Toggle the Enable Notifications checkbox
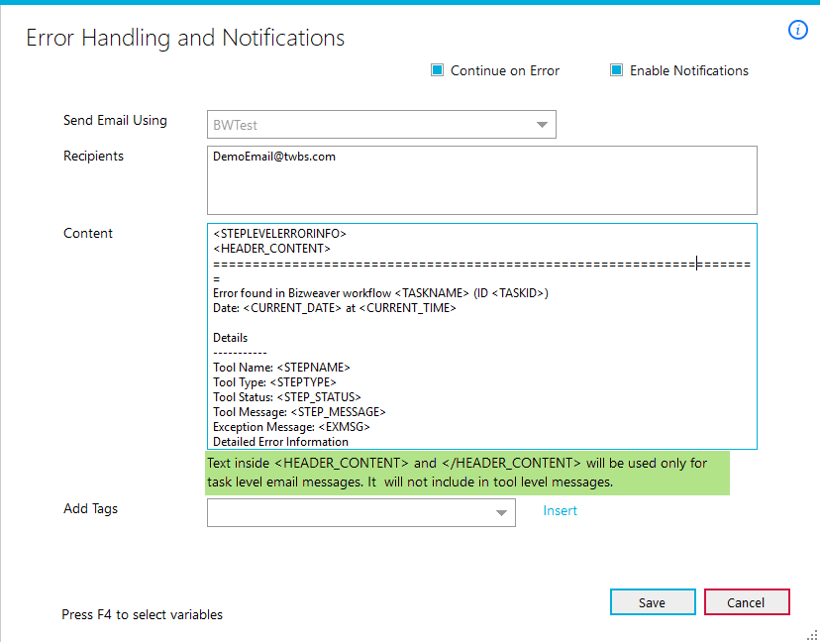Screen dimensions: 820x642 pyautogui.click(x=617, y=70)
